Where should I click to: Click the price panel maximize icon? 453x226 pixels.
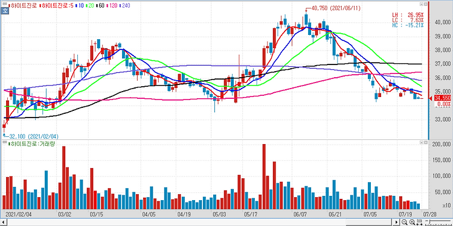pos(422,4)
